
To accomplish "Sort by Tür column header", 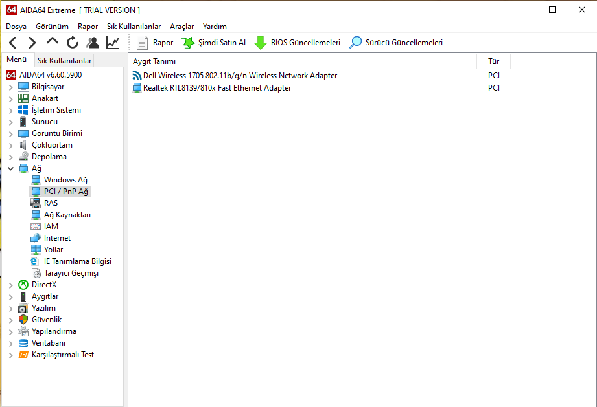I will click(494, 61).
